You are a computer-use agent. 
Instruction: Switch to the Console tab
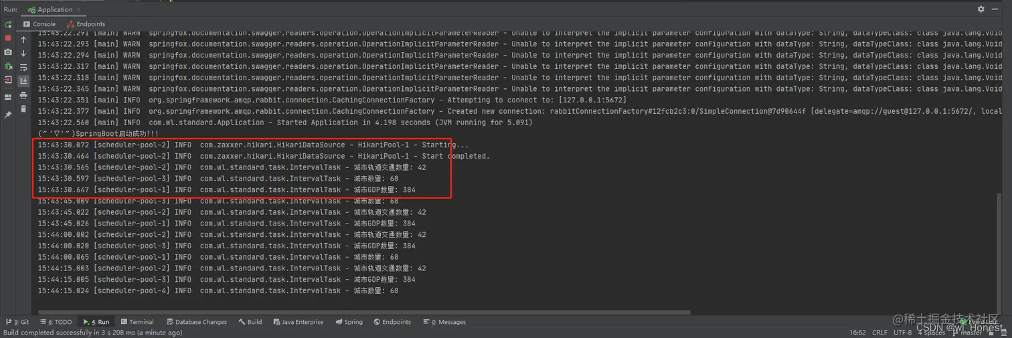click(39, 24)
